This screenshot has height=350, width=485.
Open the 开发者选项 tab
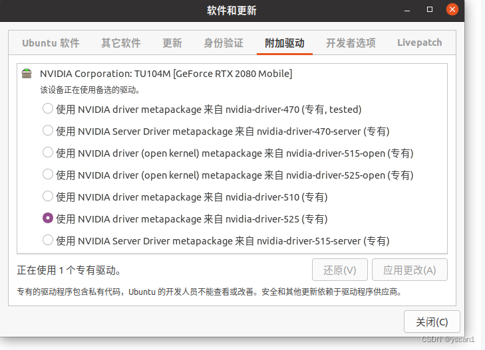tap(351, 43)
